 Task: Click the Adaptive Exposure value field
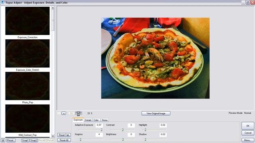(99, 125)
